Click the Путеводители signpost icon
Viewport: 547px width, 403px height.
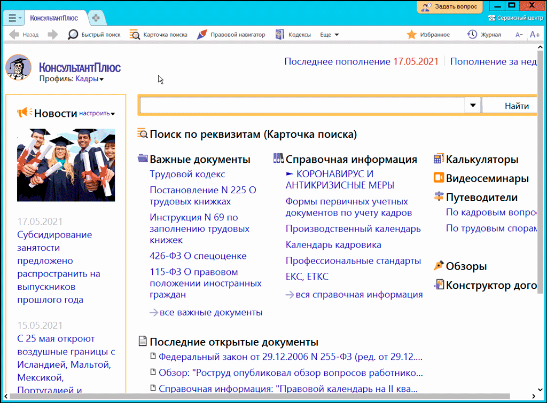click(439, 196)
